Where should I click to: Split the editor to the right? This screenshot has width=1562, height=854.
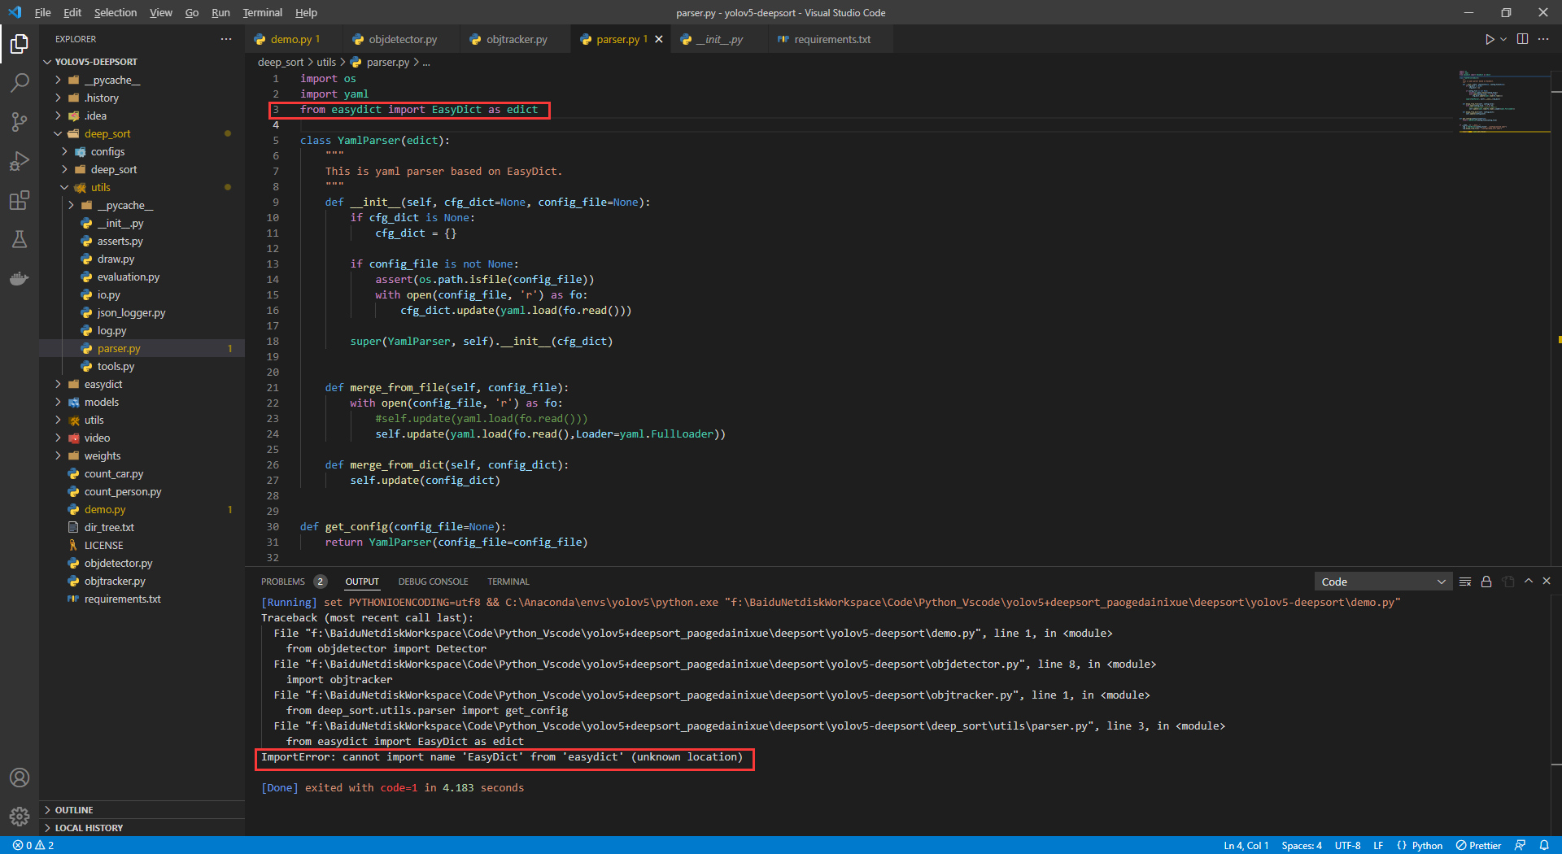[x=1522, y=38]
